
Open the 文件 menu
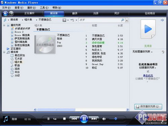pyautogui.click(x=6, y=8)
